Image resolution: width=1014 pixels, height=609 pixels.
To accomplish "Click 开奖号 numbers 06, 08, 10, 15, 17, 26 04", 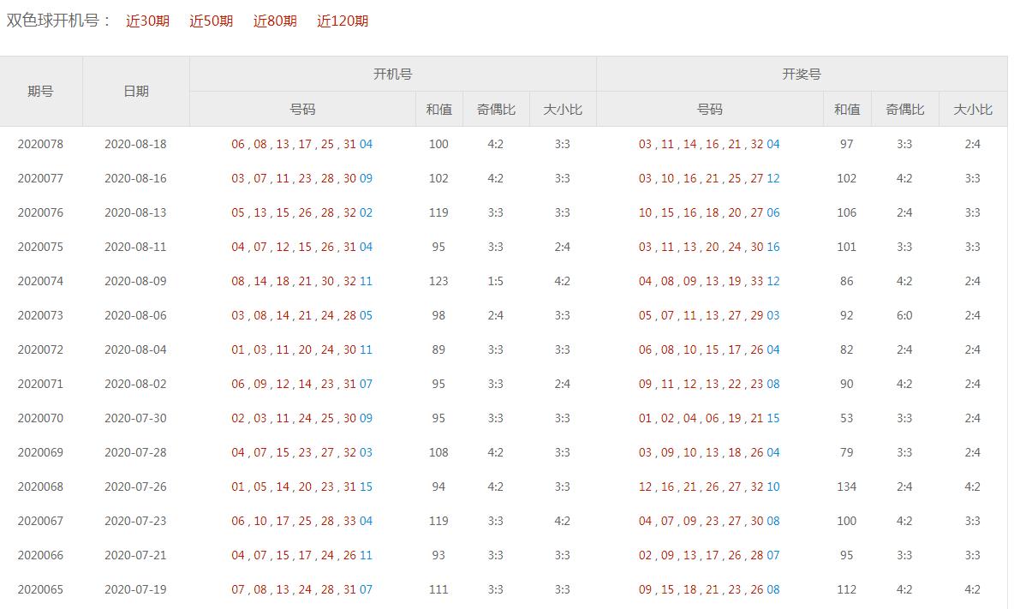I will 709,349.
